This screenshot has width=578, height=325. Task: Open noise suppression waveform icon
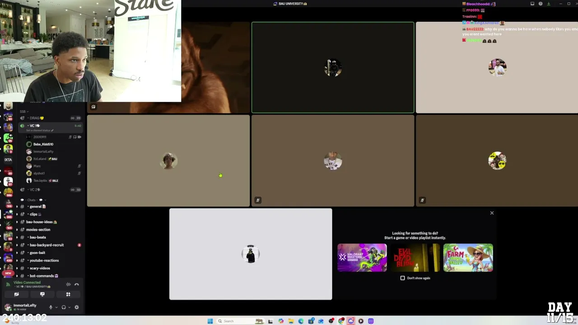coord(68,284)
